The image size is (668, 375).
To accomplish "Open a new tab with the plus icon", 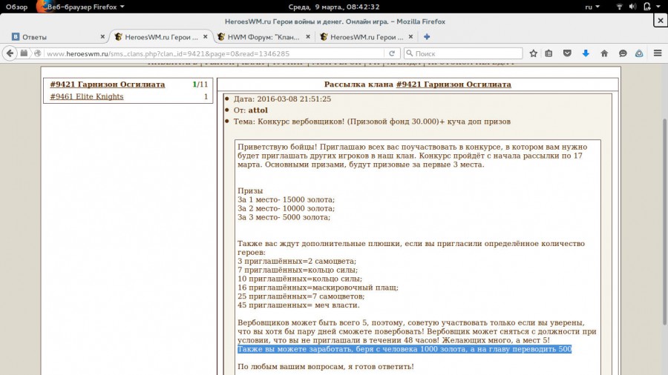I will (x=427, y=37).
